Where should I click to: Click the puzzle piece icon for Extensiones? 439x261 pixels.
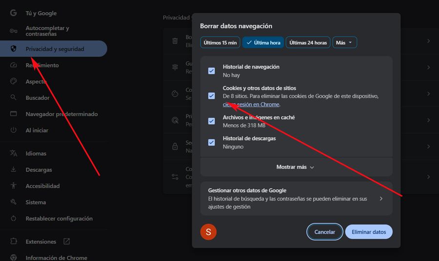coord(14,241)
